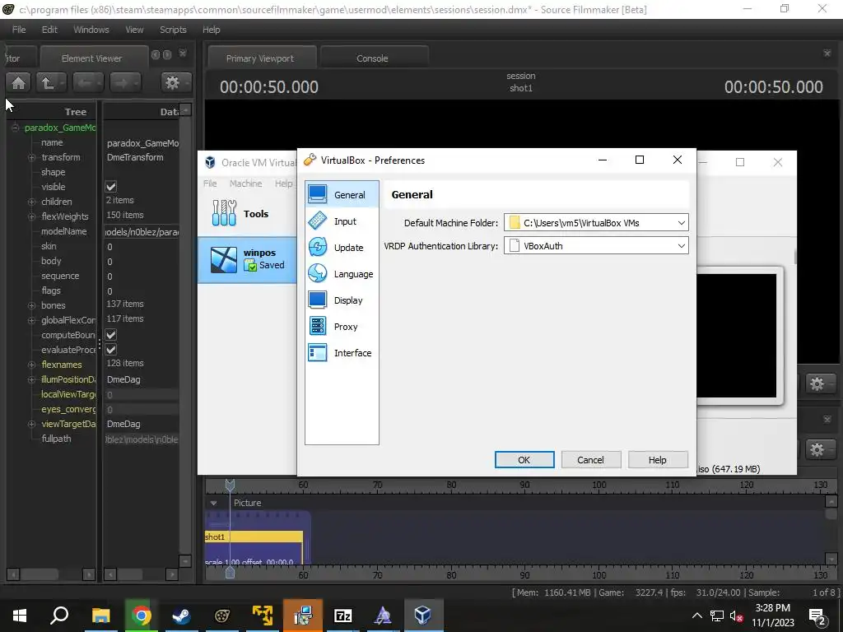Screen dimensions: 843x632
Task: Open the Scripts menu
Action: (x=173, y=30)
